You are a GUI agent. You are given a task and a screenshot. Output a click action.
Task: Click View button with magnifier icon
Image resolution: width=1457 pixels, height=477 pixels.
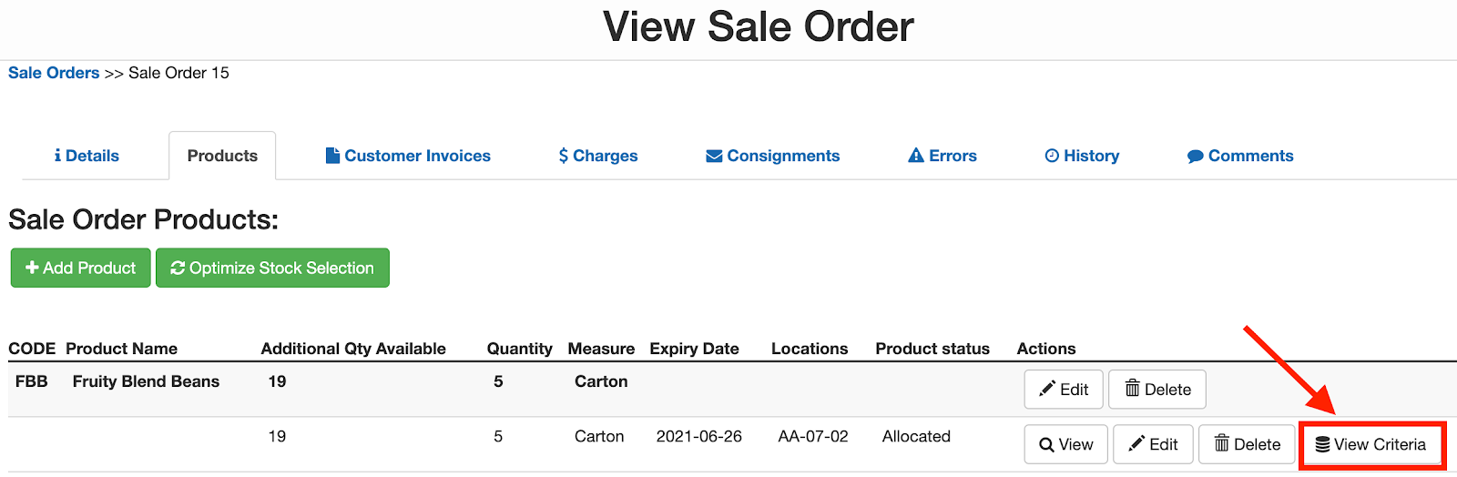(1065, 444)
